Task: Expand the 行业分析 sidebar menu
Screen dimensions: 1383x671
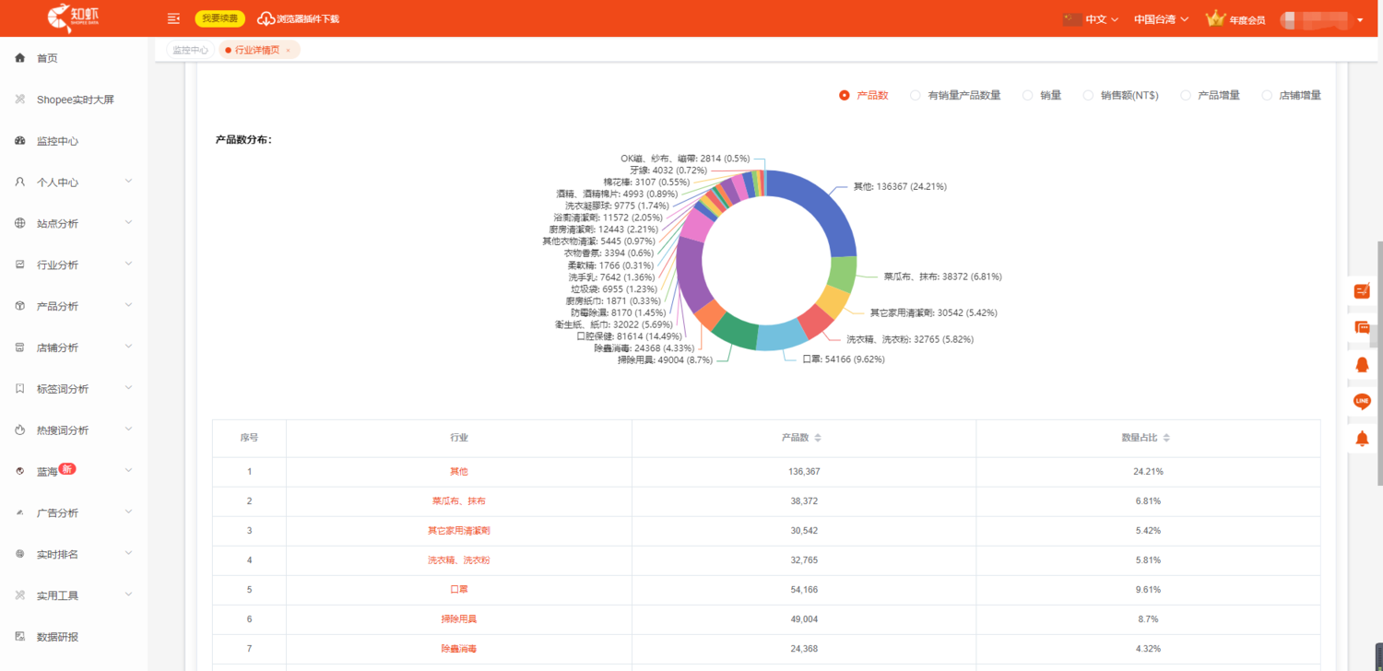Action: click(x=72, y=265)
